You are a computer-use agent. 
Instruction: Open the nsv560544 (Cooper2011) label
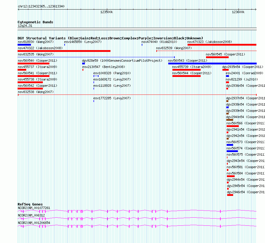click(192, 73)
